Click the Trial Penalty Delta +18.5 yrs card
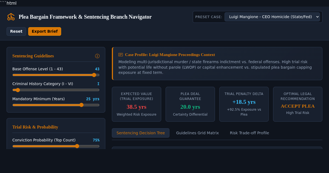Viewport: 329px width, 173px height. [x=244, y=104]
